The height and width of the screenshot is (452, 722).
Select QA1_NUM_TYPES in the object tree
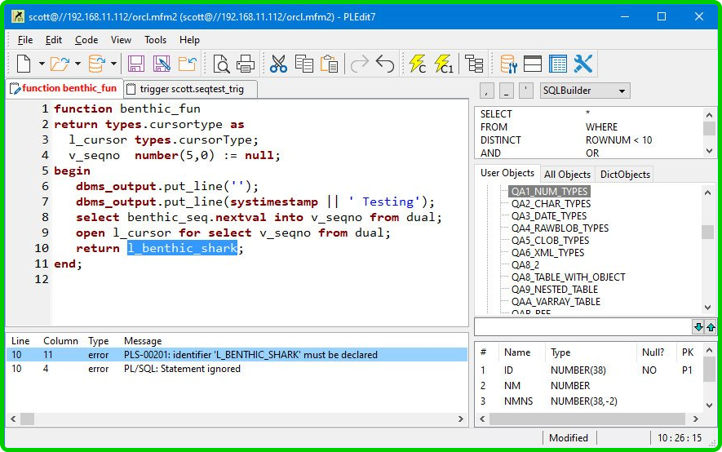pos(549,192)
